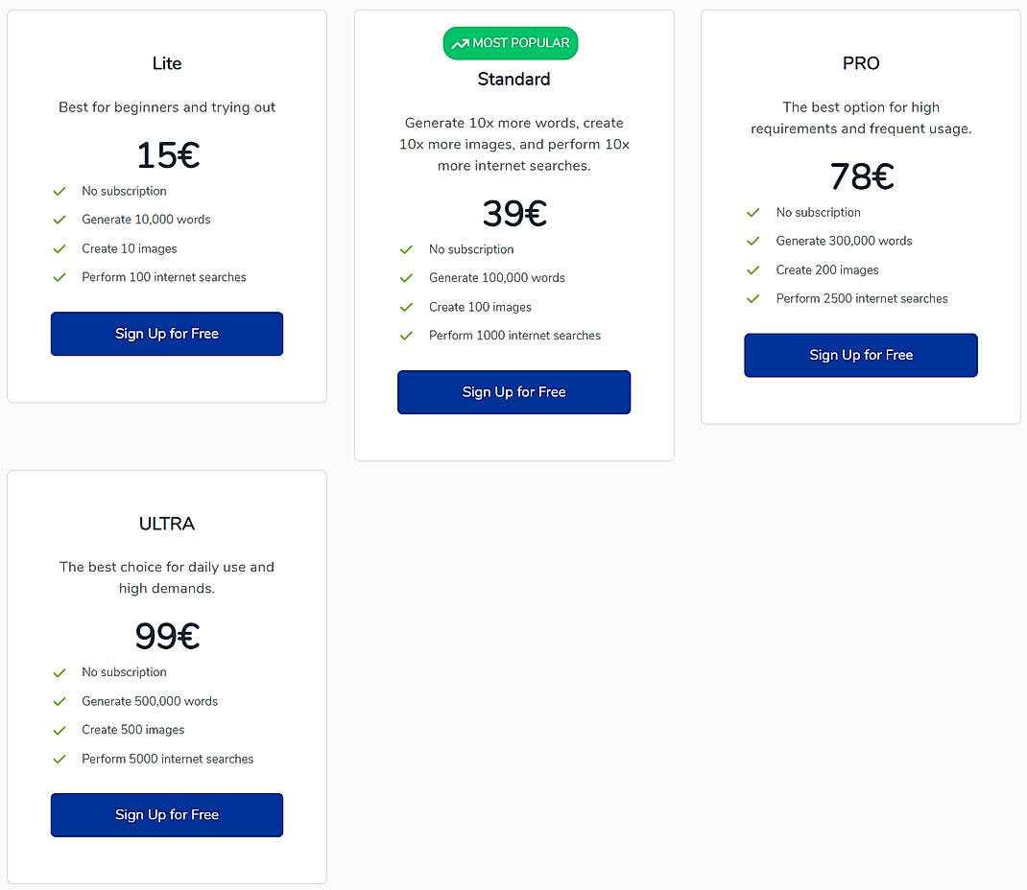Click Sign Up for Free under Standard plan
Viewport: 1027px width, 890px height.
[513, 392]
